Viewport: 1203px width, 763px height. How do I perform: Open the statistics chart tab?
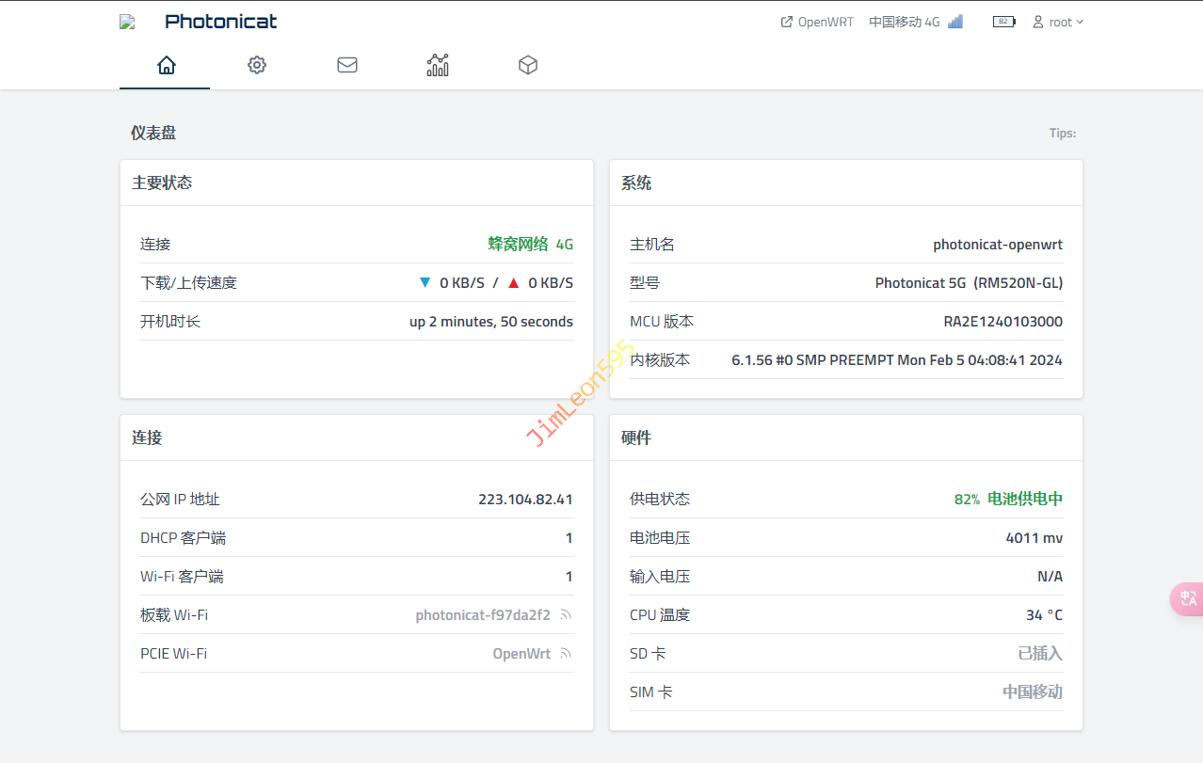(x=438, y=65)
